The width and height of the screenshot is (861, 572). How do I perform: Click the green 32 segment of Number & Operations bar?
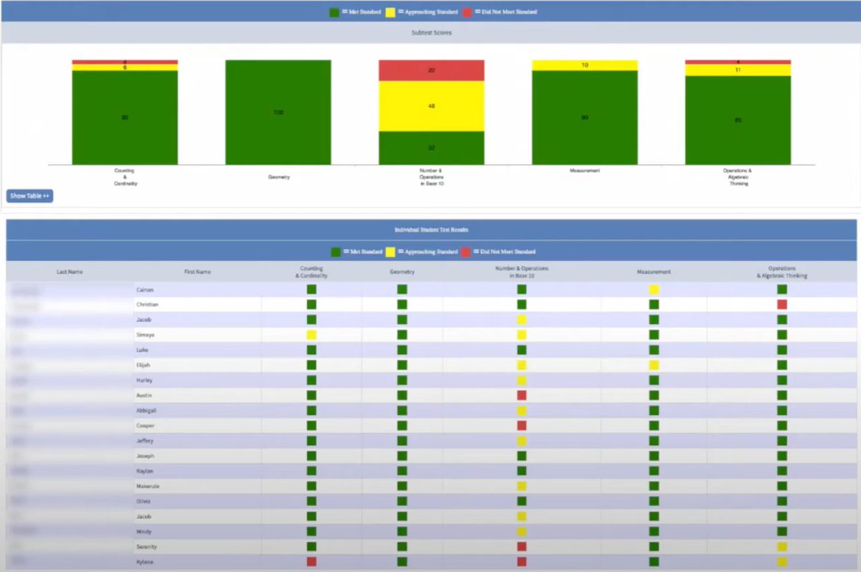[x=431, y=148]
